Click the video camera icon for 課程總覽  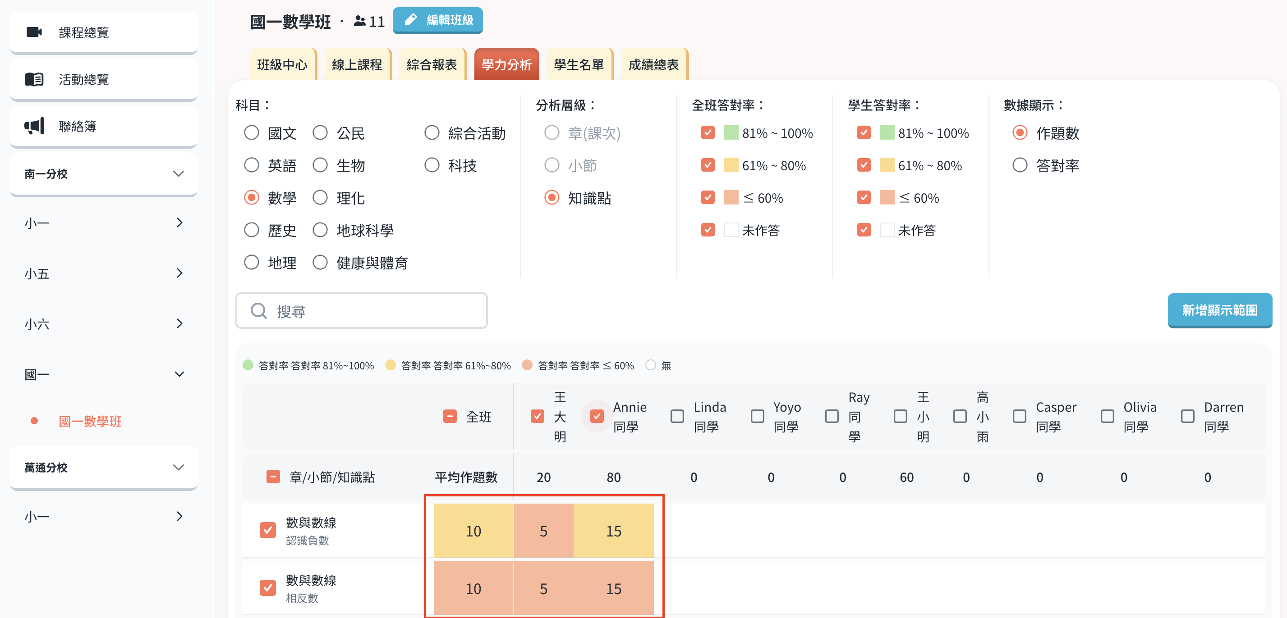[34, 32]
